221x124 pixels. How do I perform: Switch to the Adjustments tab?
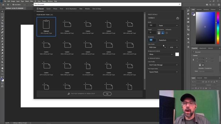[x=203, y=48]
